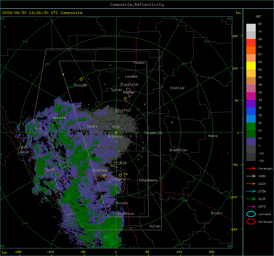Pick the purple 39 dBZ legend swatch
The image size is (274, 256).
tap(251, 103)
